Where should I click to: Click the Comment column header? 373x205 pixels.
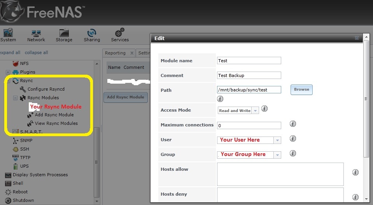134,68
